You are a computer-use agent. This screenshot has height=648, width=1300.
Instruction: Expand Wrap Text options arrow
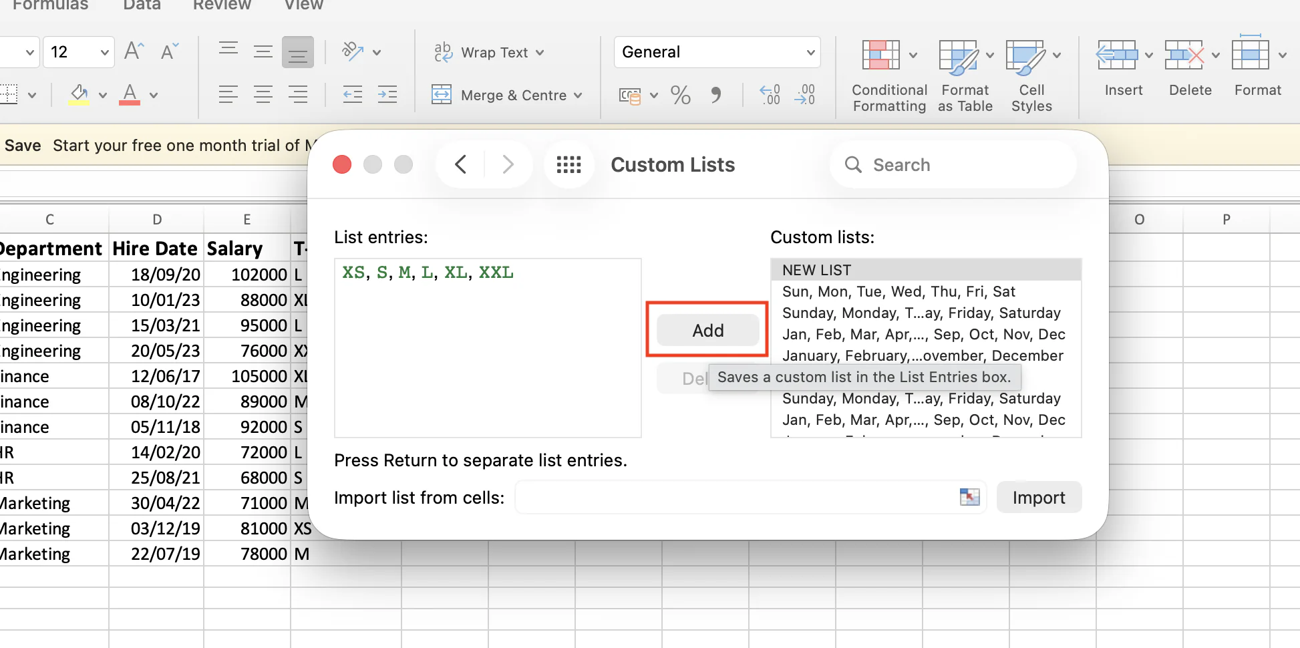coord(540,53)
